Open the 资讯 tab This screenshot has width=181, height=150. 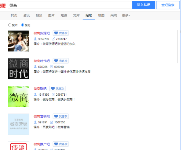tap(27, 16)
